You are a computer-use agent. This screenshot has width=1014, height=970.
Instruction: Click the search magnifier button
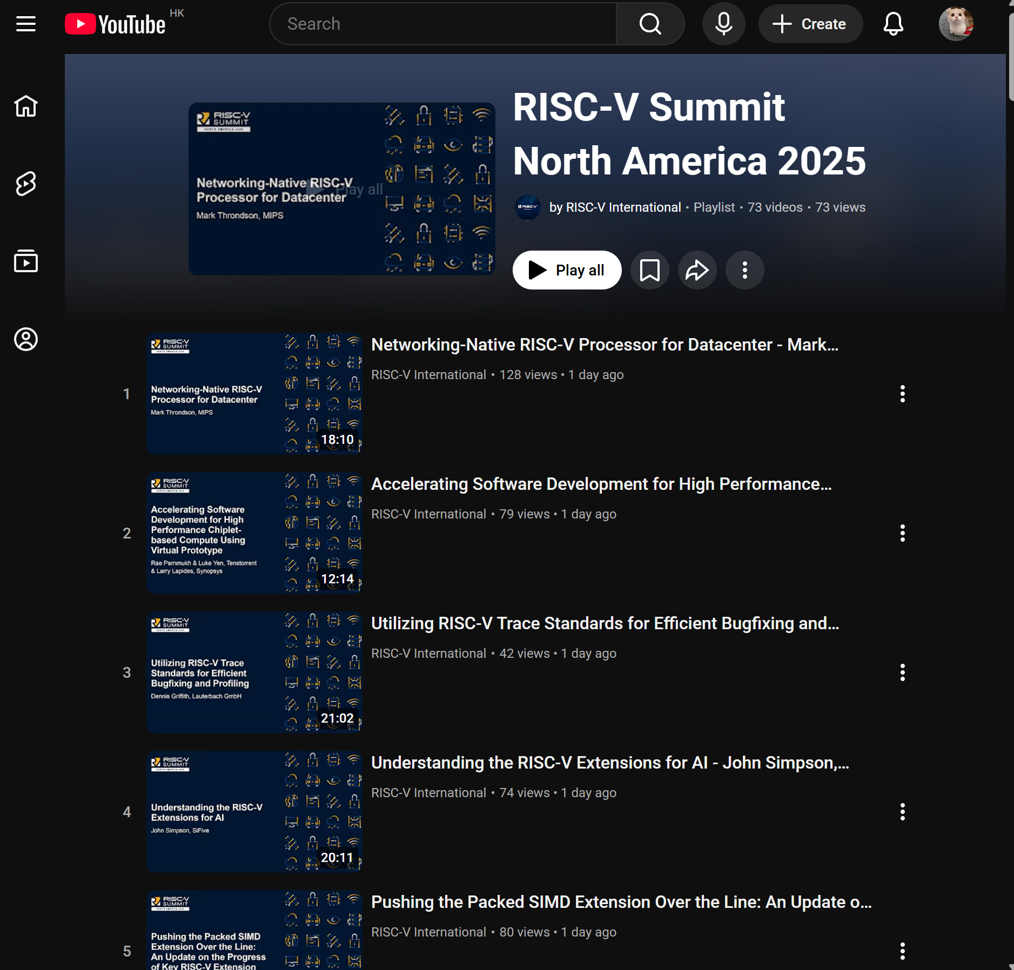[650, 24]
